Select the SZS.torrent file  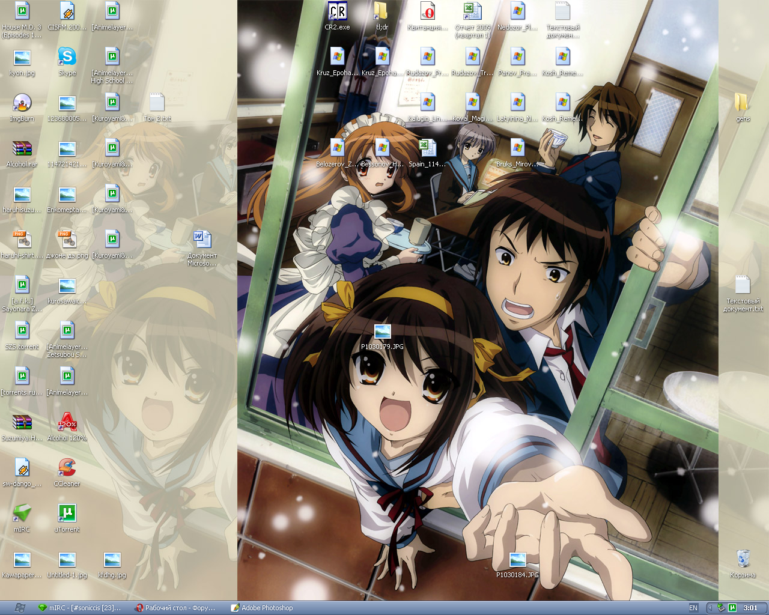click(22, 336)
